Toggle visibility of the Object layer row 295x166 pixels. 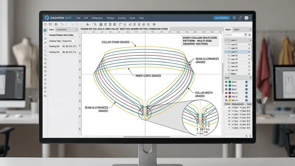tap(249, 73)
